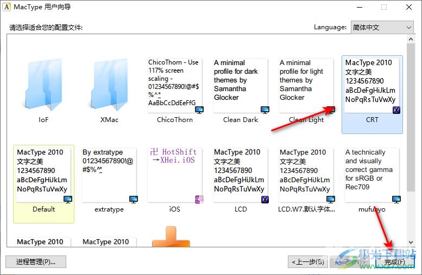Click the monitor icon on ChicoThorn preview
This screenshot has height=275, width=422.
[x=199, y=110]
